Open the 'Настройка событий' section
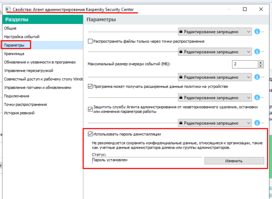This screenshot has width=272, height=199. 43,37
